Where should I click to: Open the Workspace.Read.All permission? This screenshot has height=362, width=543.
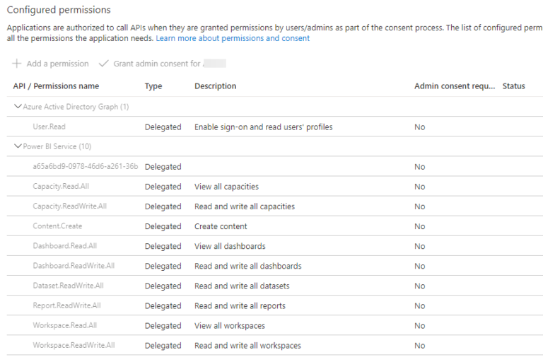pos(65,325)
